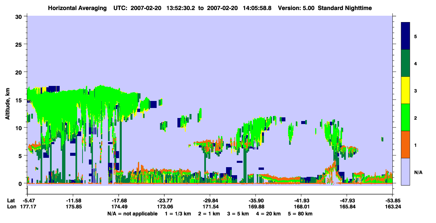Viewport: 436px width, 223px height.
Task: Click longitude value '163.24'
Action: tap(392, 207)
